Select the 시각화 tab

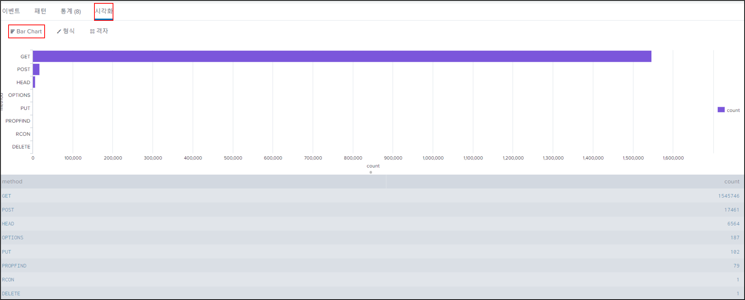click(104, 11)
